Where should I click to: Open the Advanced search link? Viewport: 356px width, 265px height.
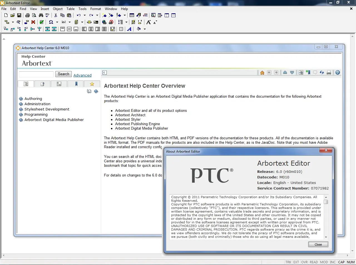82,75
